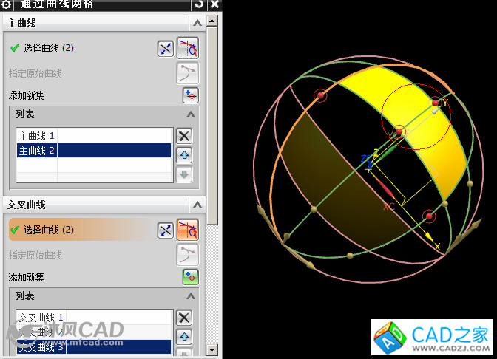Click dialog scrollbar down arrow
497x359 pixels.
click(x=213, y=352)
